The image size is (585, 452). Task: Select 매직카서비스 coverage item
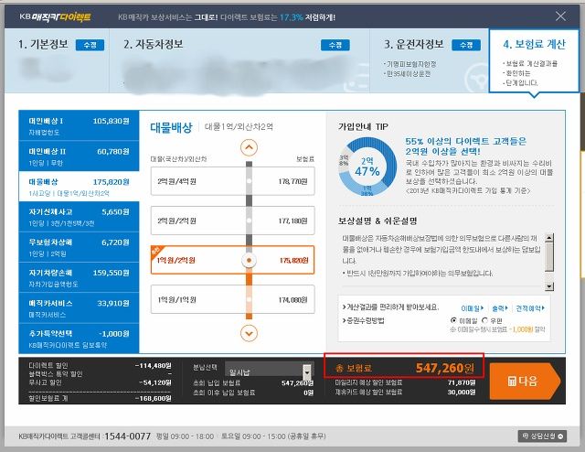pyautogui.click(x=79, y=308)
